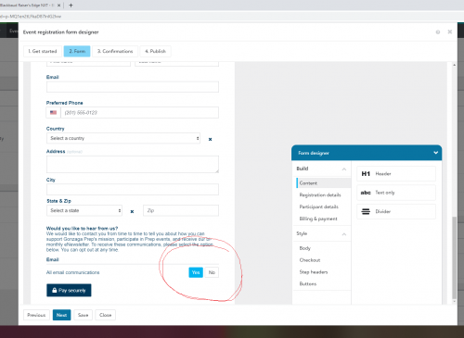The image size is (464, 338).
Task: Add a Divider content block
Action: (396, 211)
